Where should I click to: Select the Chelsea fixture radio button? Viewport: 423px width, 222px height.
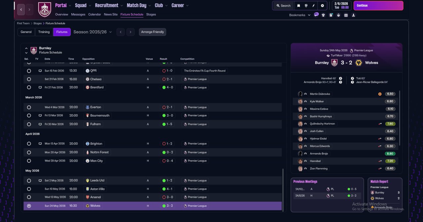pos(29,79)
